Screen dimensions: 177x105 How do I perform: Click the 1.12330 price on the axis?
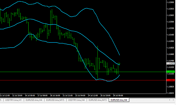point(170,28)
